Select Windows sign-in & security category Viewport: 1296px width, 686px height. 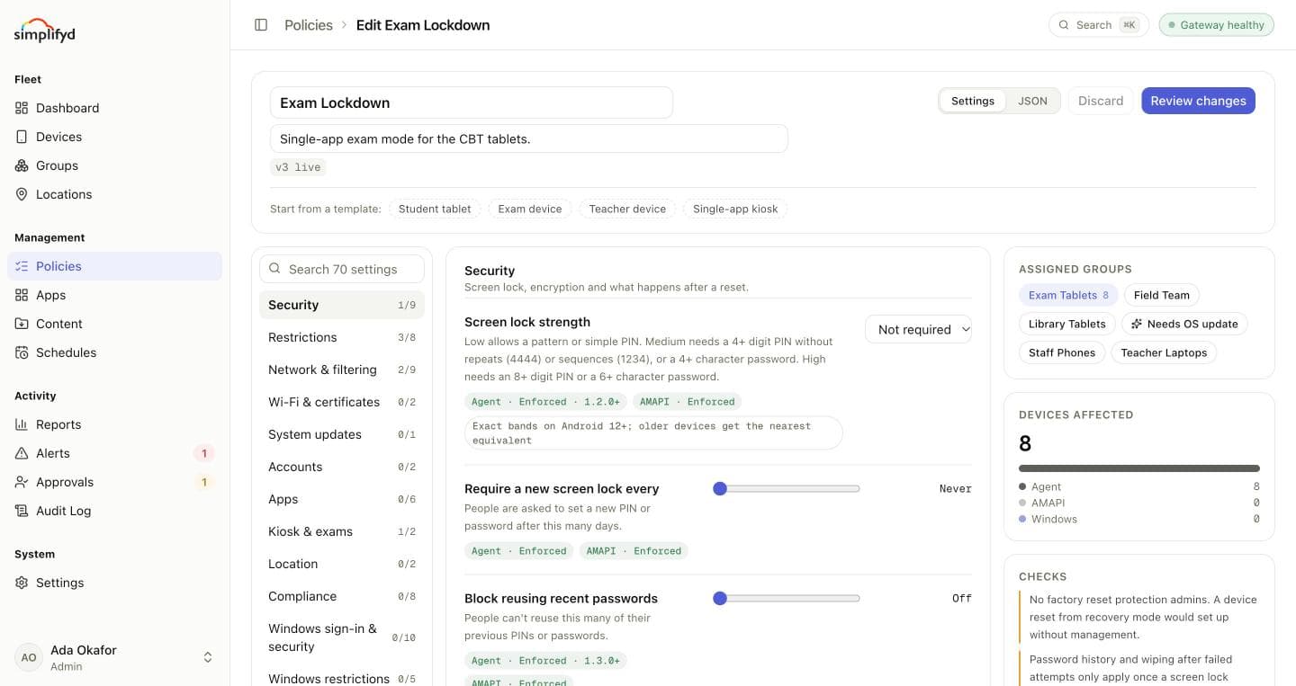(x=342, y=637)
